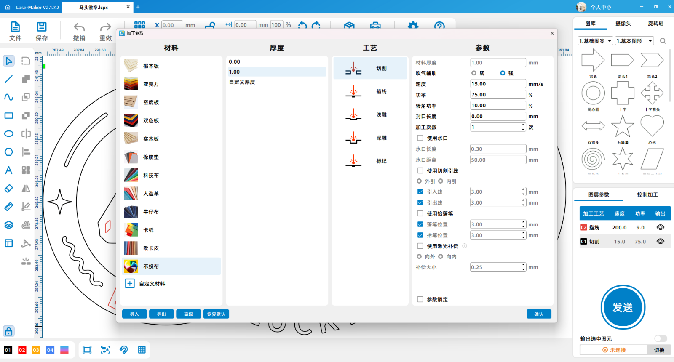Select the 弱 air assist radio button
The height and width of the screenshot is (362, 674).
click(x=474, y=73)
